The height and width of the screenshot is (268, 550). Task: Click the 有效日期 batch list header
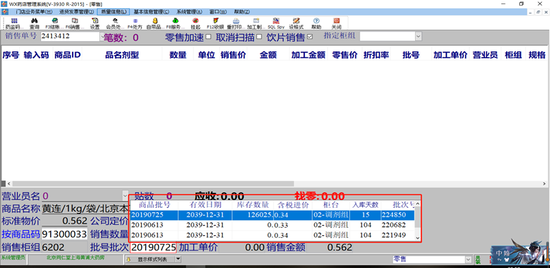pos(205,205)
